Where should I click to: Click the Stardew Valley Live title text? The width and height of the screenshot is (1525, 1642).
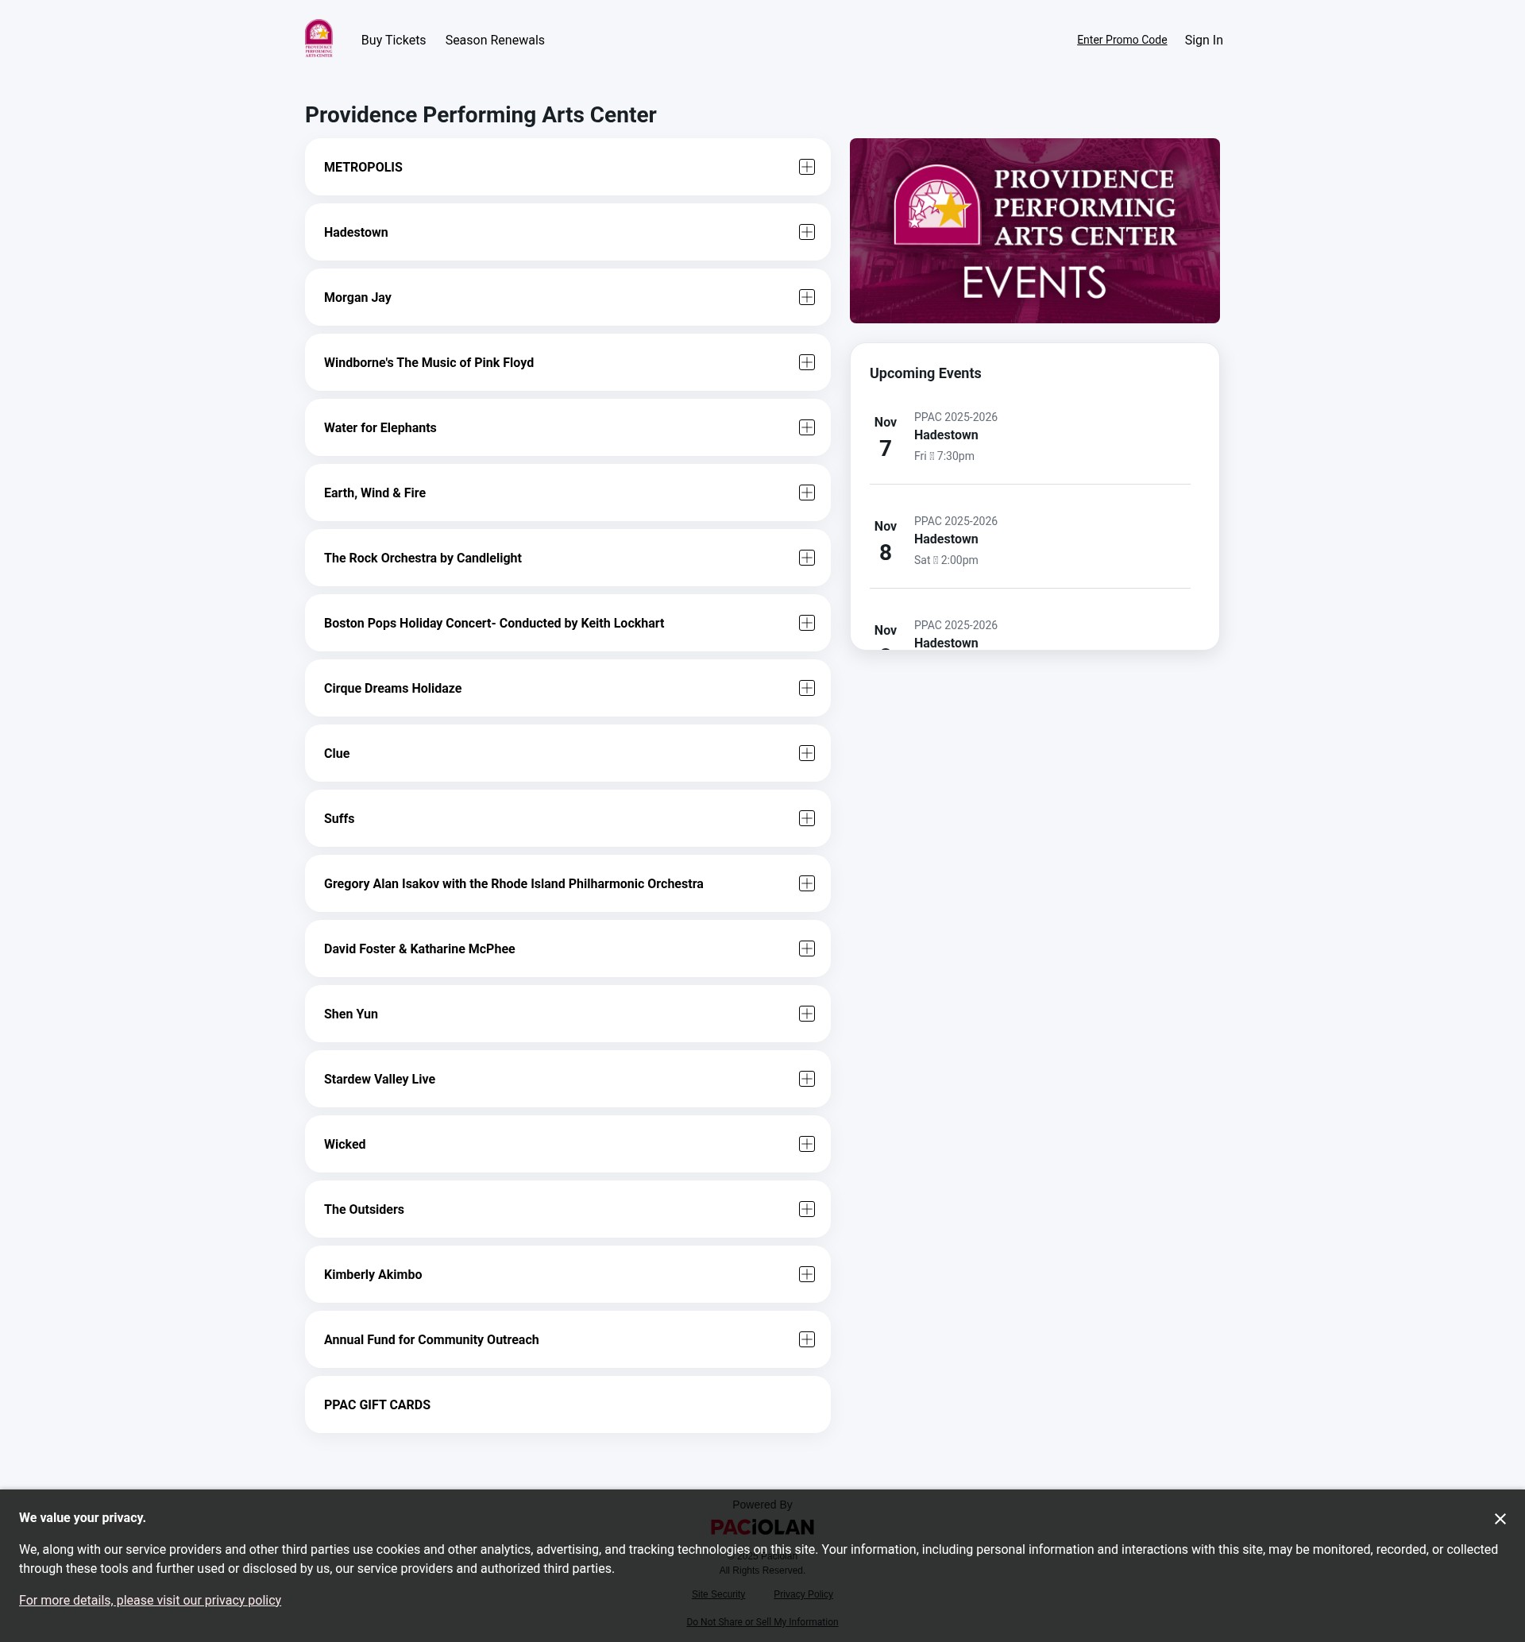tap(380, 1080)
